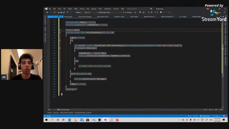The width and height of the screenshot is (229, 129).
Task: Click the search magnifier icon in title bar
Action: coord(151,9)
